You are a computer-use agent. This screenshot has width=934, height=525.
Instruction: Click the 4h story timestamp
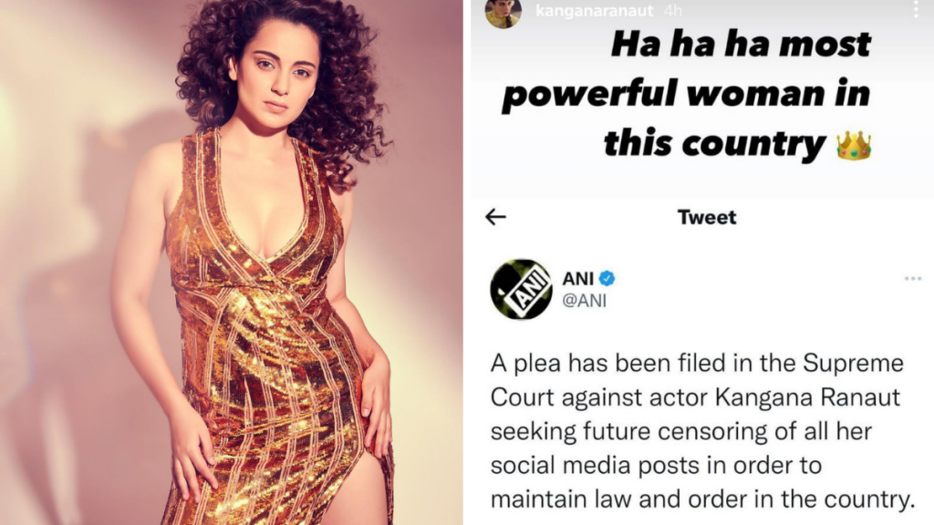click(x=672, y=11)
